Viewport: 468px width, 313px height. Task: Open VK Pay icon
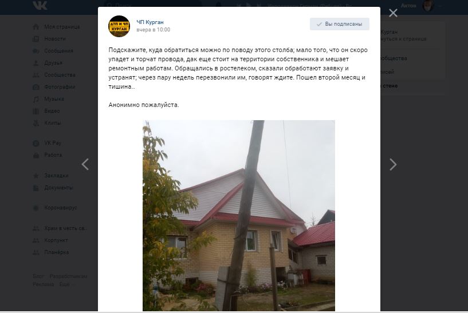pos(36,144)
